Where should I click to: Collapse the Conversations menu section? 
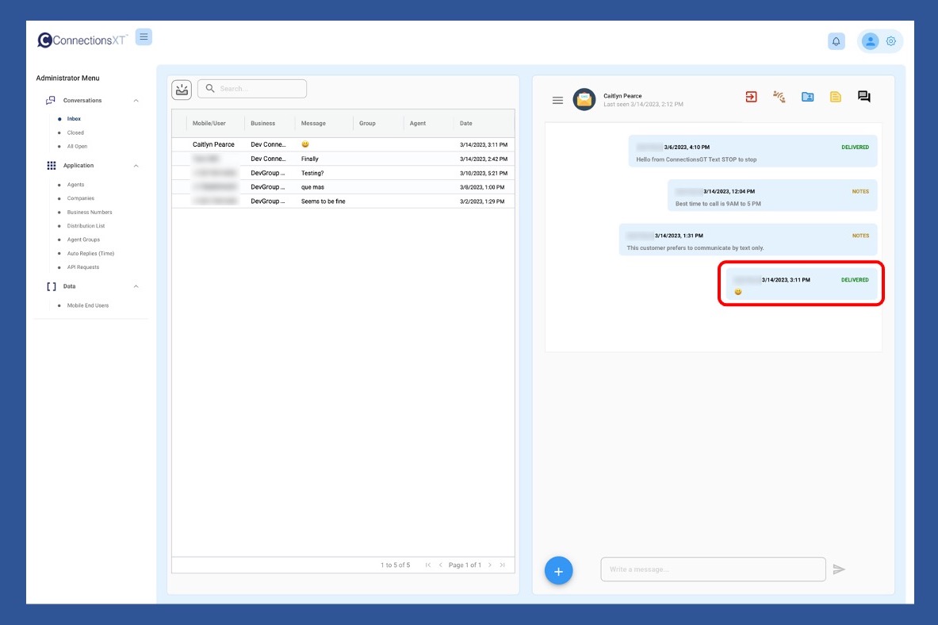136,101
